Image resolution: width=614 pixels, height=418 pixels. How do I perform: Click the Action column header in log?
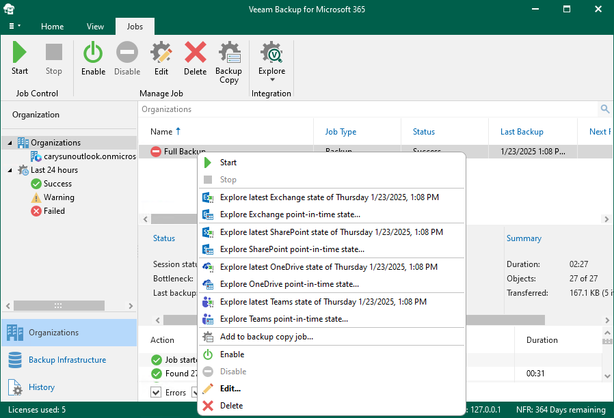(162, 340)
